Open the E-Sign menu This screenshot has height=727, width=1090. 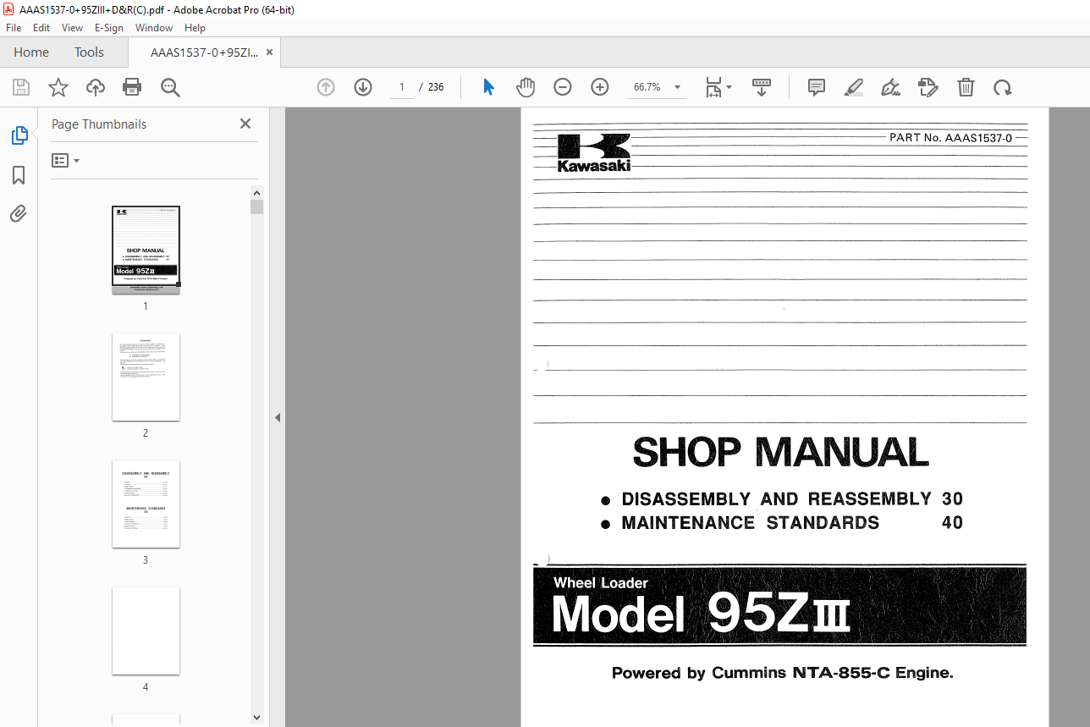[109, 28]
